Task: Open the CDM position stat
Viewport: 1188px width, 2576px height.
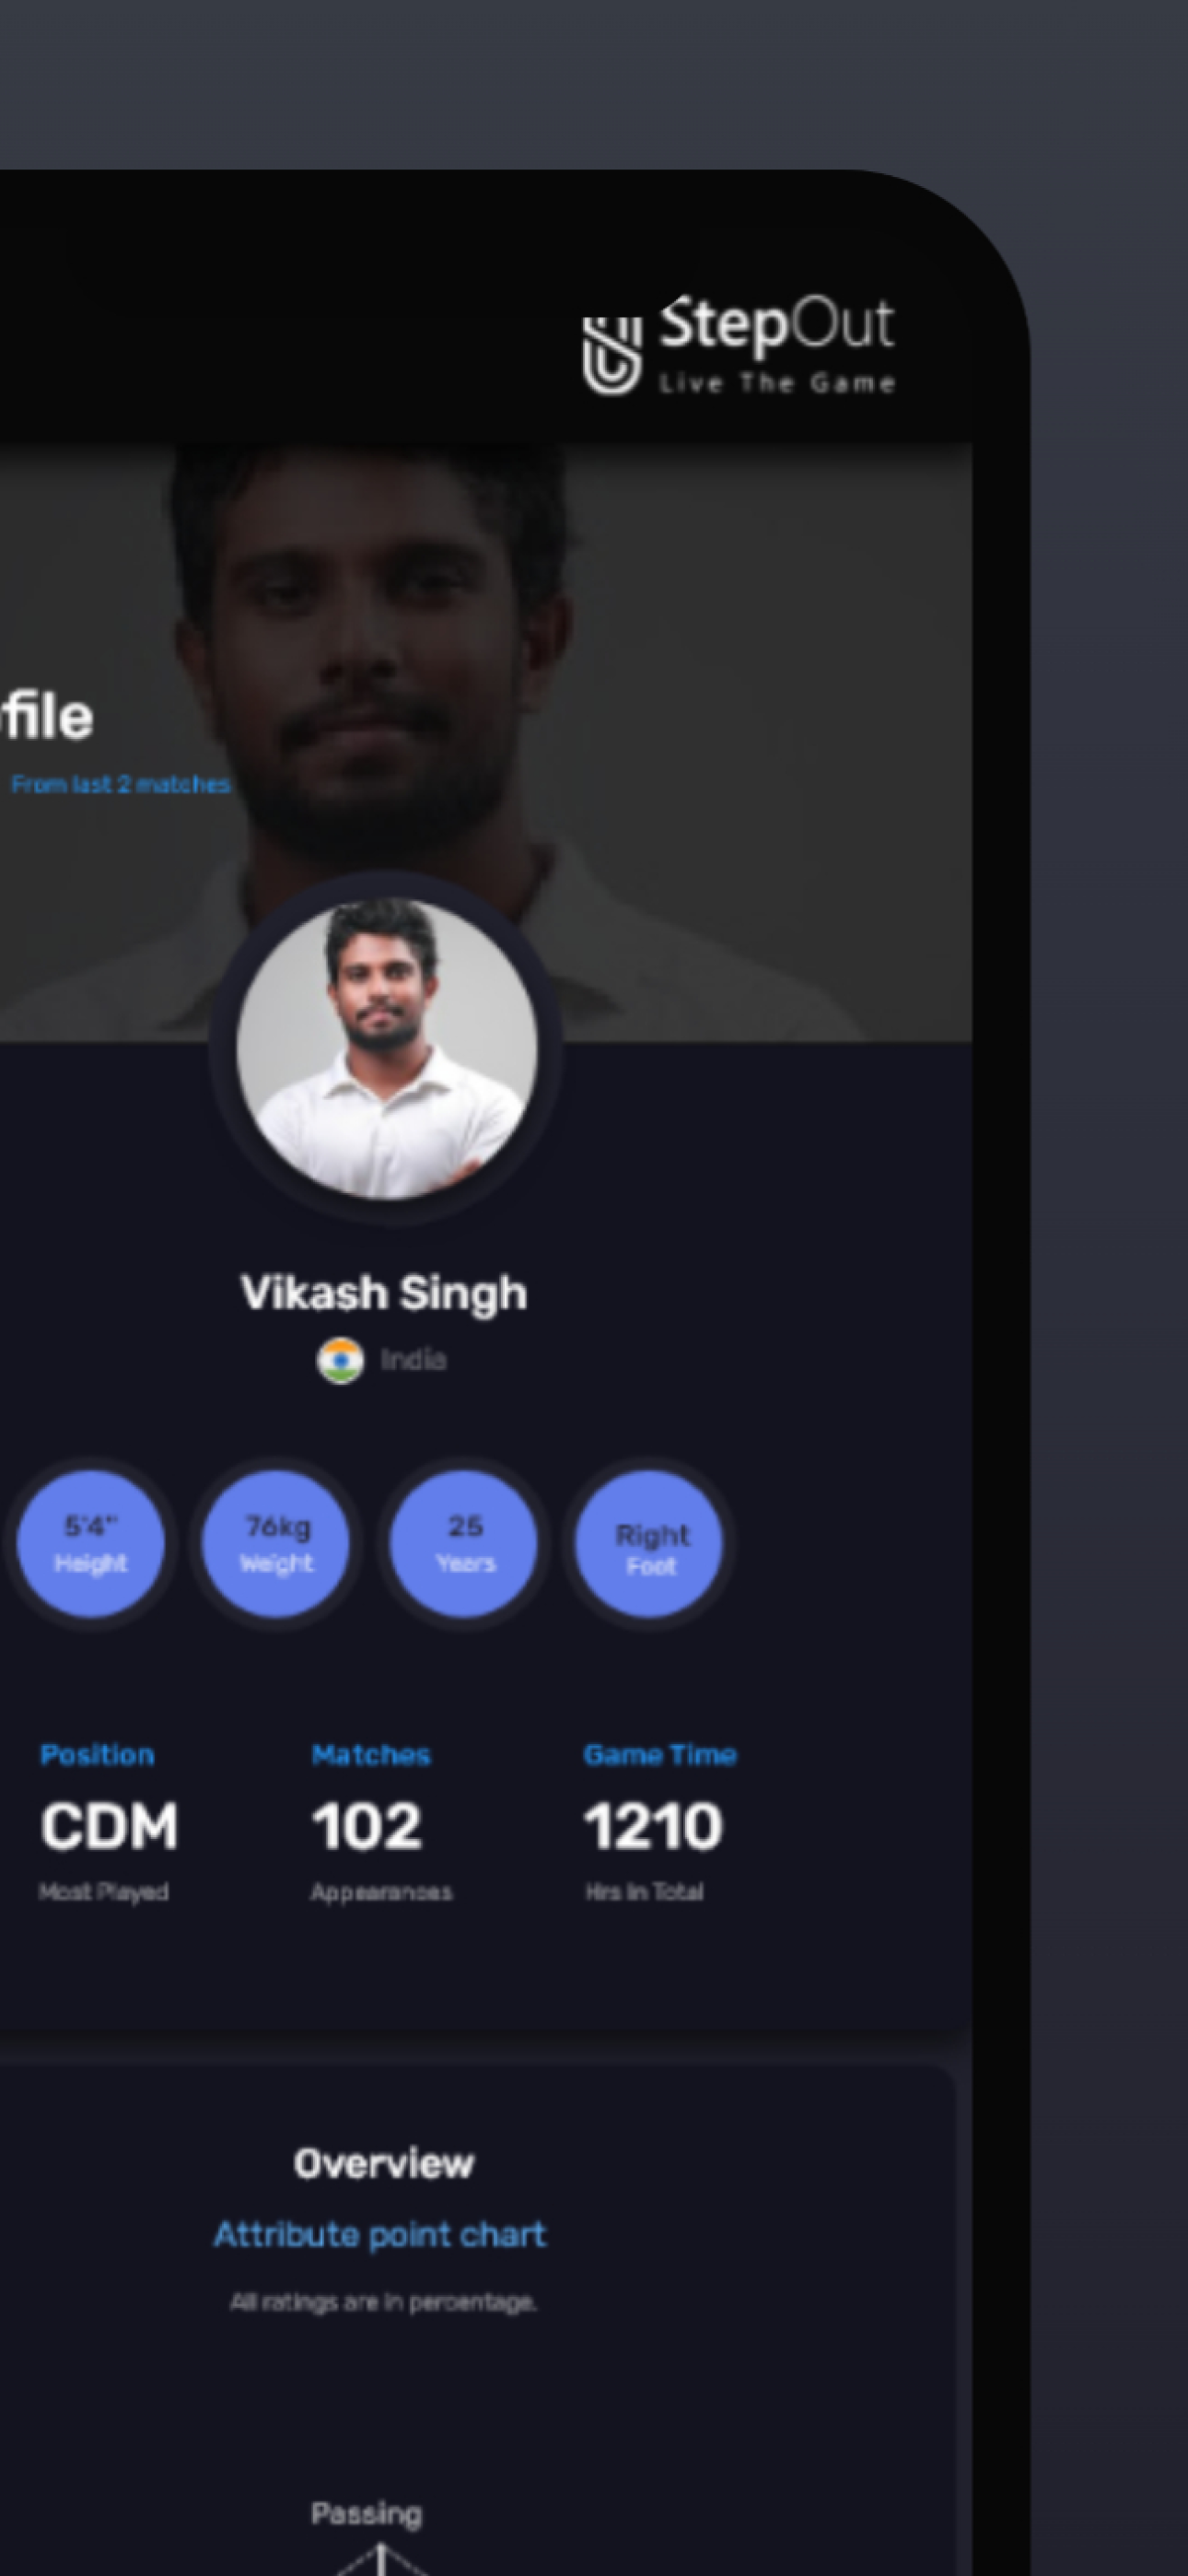Action: [109, 1826]
